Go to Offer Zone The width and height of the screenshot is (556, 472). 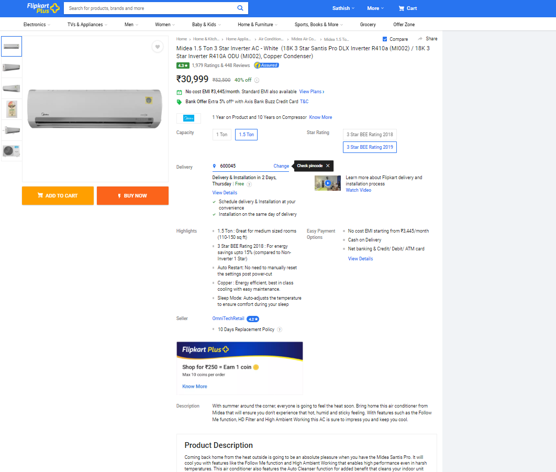pyautogui.click(x=404, y=25)
